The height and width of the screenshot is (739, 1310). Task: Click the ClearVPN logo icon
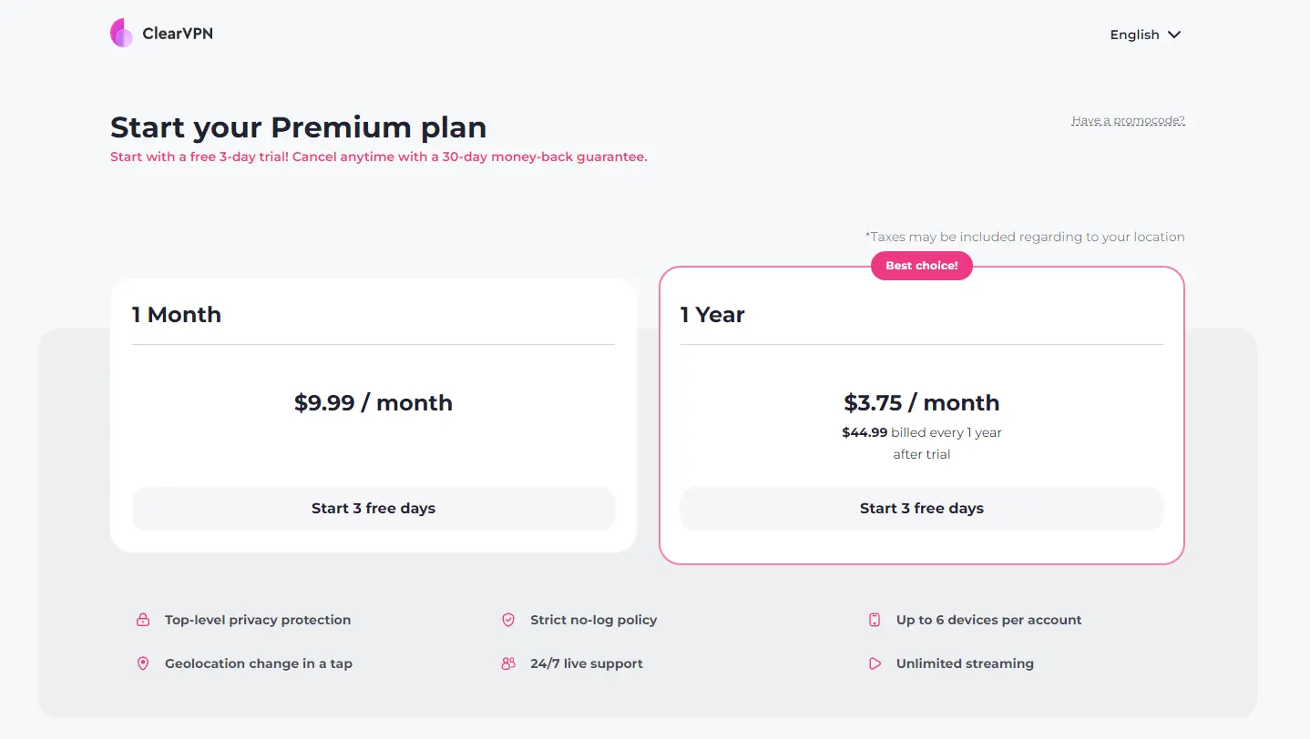click(x=121, y=34)
